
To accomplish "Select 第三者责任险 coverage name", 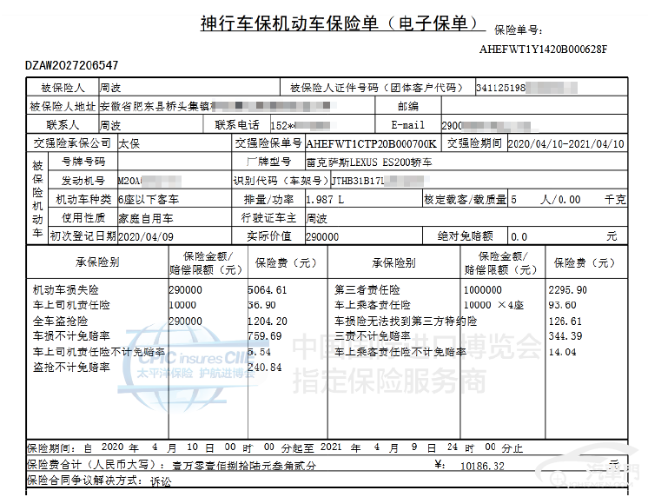I will 367,290.
